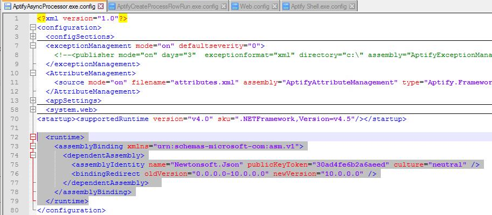The width and height of the screenshot is (492, 215).
Task: Click the oldVersion "0.0.0.0-10.0.0.0" value
Action: pos(230,174)
